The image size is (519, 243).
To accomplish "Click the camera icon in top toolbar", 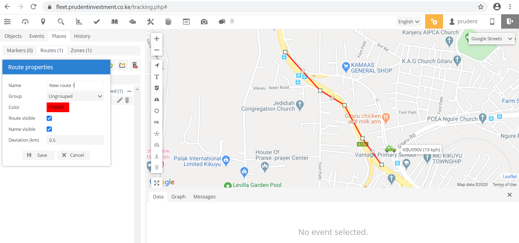I will click(204, 22).
